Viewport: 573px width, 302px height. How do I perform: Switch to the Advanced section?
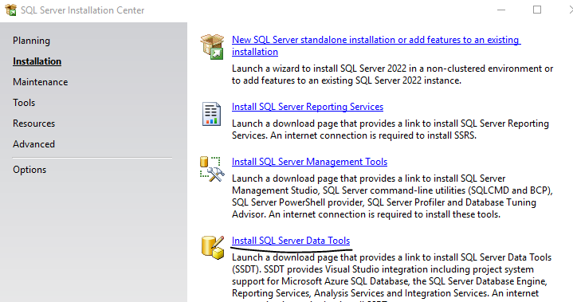[33, 144]
